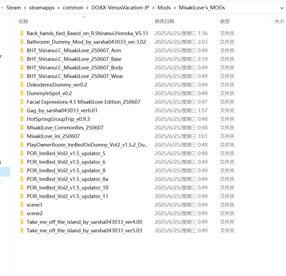The width and height of the screenshot is (286, 276).
Task: Click date 2025/6/25/星期三 3:01 of MisakiLove_ini
Action: coord(181,136)
